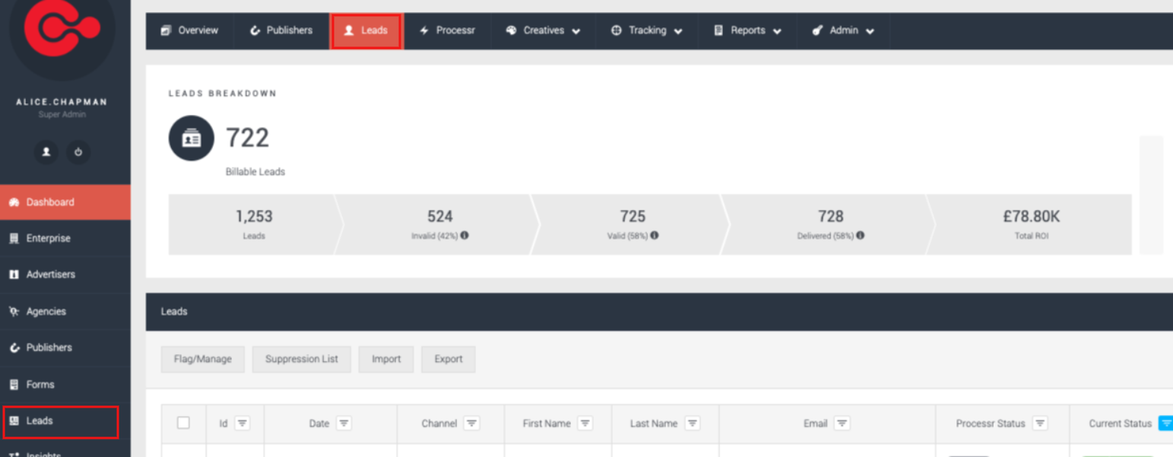1173x457 pixels.
Task: Click the lightning icon on Processr tab
Action: (424, 30)
